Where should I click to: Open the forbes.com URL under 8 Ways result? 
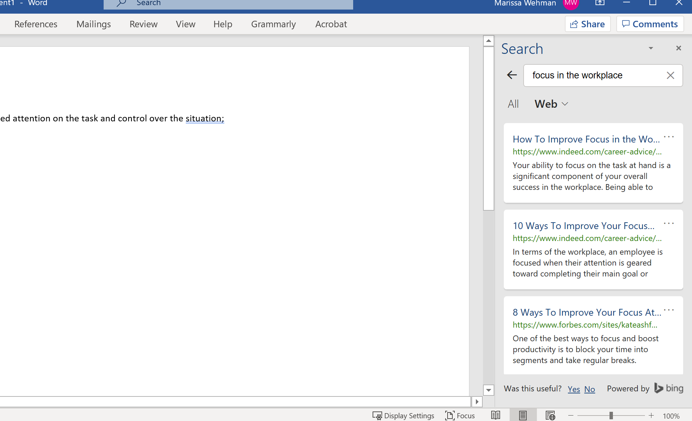click(585, 325)
